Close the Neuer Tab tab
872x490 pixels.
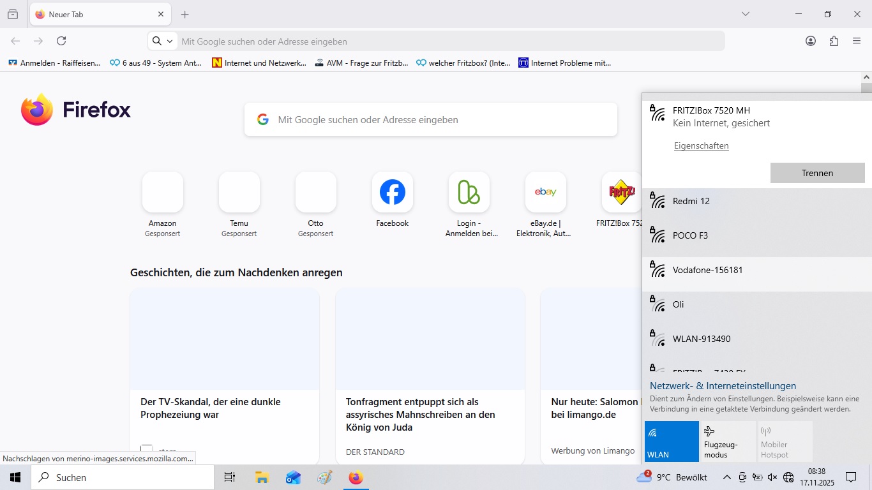162,14
